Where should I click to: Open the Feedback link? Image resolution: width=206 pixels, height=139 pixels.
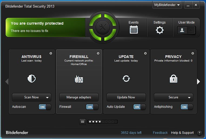160,133
